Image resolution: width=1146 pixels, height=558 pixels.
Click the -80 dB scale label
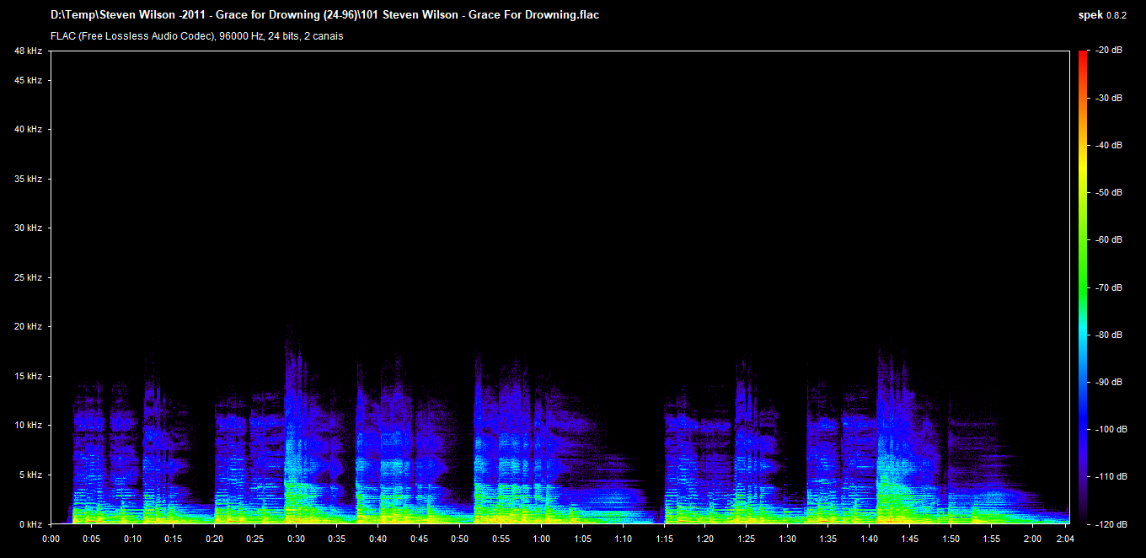pyautogui.click(x=1108, y=335)
